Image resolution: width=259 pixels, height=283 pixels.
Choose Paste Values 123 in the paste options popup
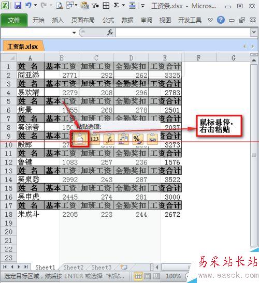point(94,139)
